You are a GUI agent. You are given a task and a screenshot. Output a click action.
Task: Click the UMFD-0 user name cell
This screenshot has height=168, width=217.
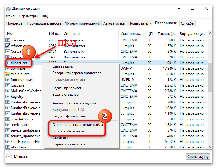tap(127, 80)
